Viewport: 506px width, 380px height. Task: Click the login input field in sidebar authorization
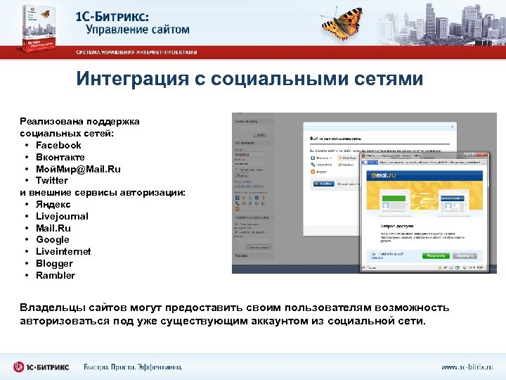point(249,154)
